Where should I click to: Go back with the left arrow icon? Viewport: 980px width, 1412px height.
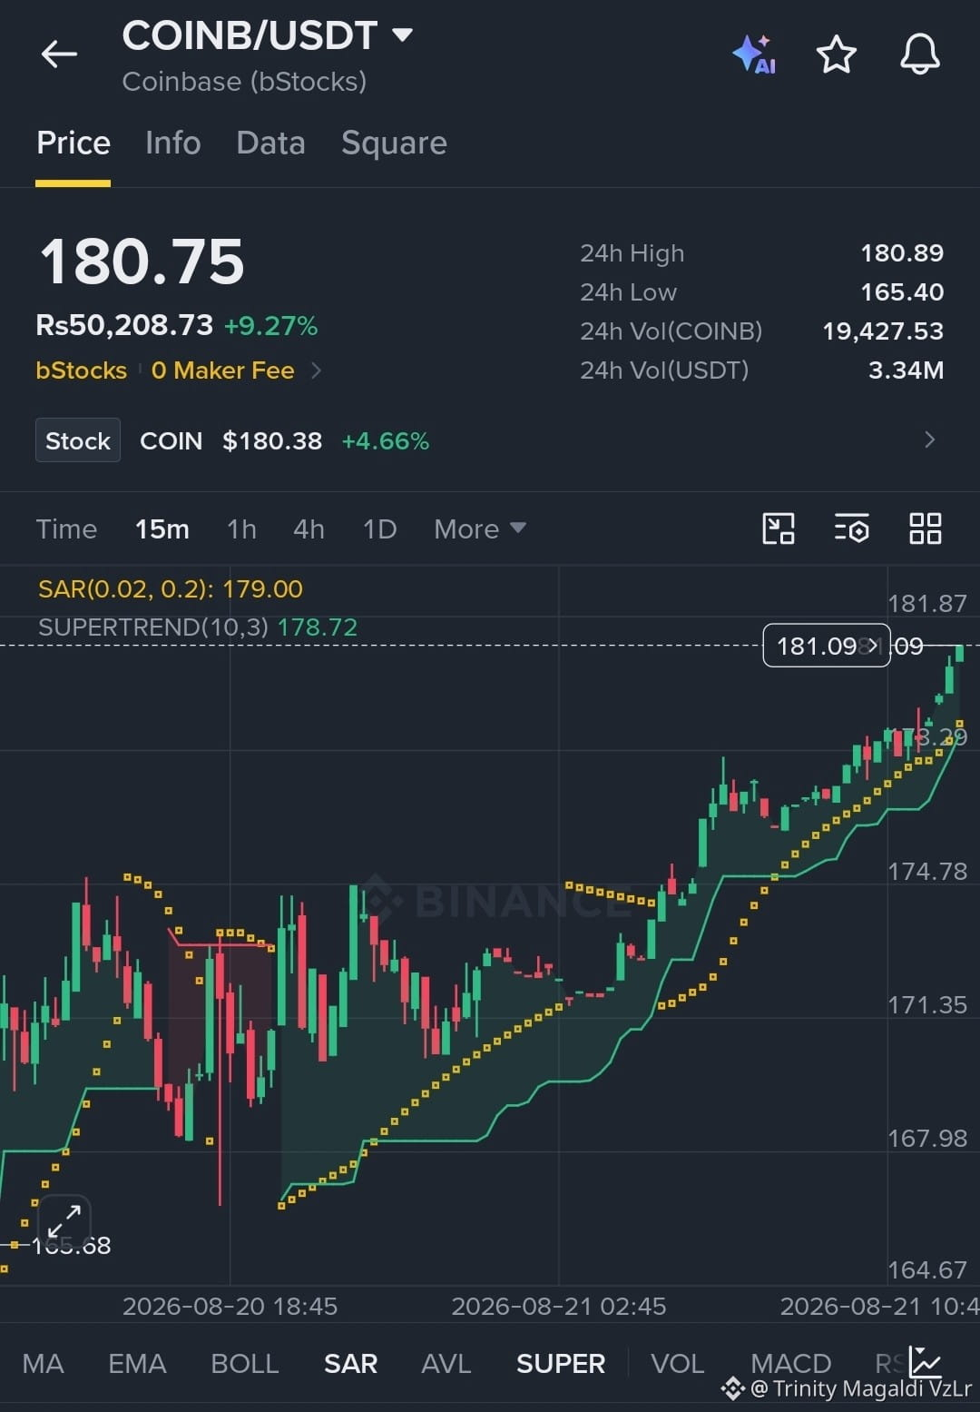59,54
